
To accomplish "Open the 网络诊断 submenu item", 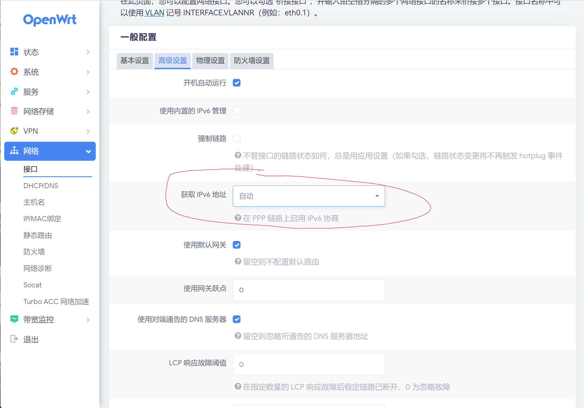I will pos(38,268).
